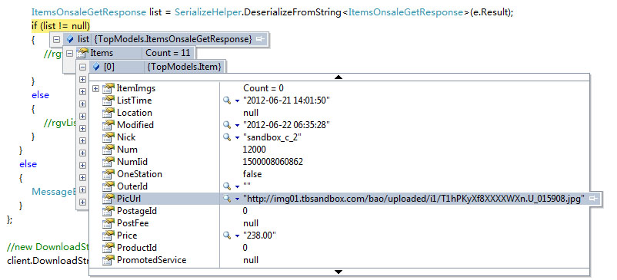Click the highlighted if (list != null) line
Screen dimensions: 617x280
point(61,26)
